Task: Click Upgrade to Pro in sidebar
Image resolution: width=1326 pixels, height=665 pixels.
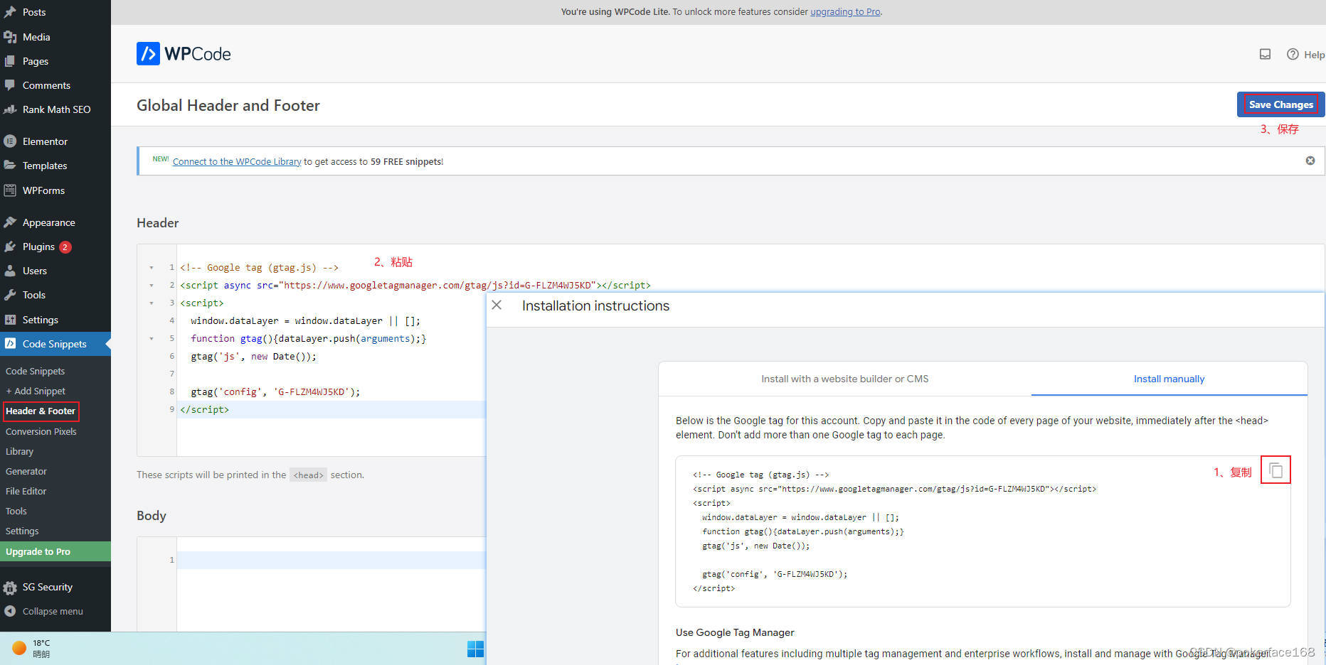Action: tap(55, 551)
